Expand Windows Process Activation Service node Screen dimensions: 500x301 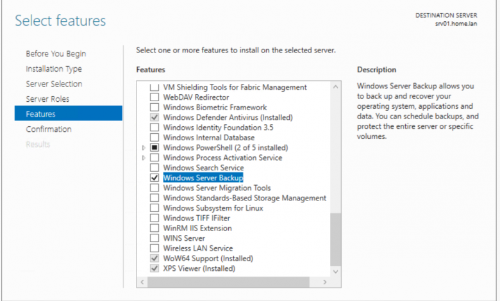tap(144, 158)
